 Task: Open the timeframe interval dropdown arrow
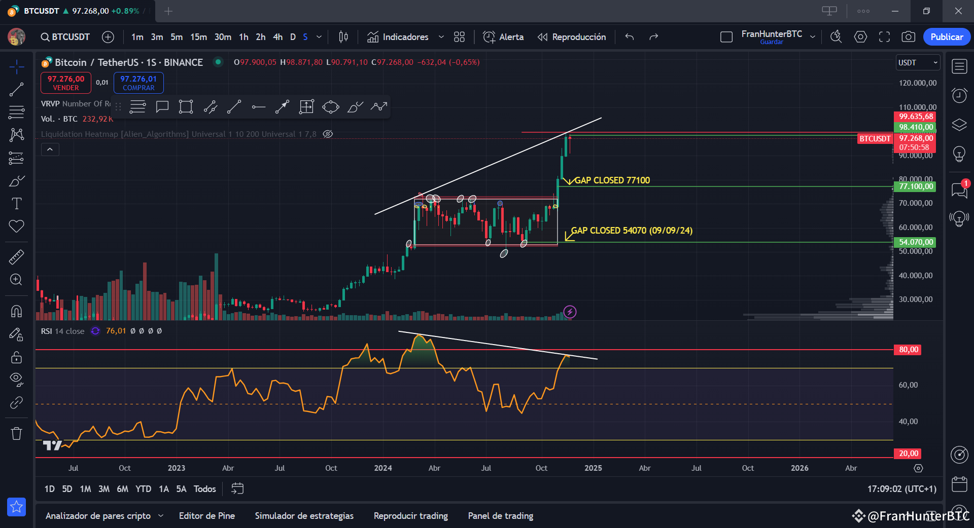pyautogui.click(x=319, y=37)
